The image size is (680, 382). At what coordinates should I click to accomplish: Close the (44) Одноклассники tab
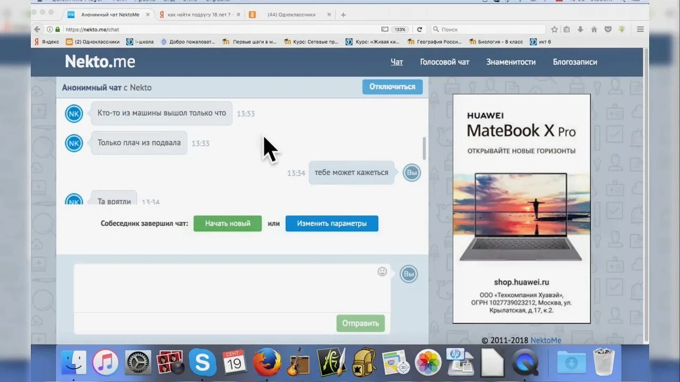coord(329,14)
